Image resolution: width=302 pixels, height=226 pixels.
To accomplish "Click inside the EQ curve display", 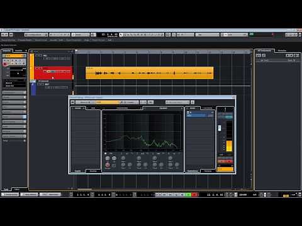I will point(143,131).
